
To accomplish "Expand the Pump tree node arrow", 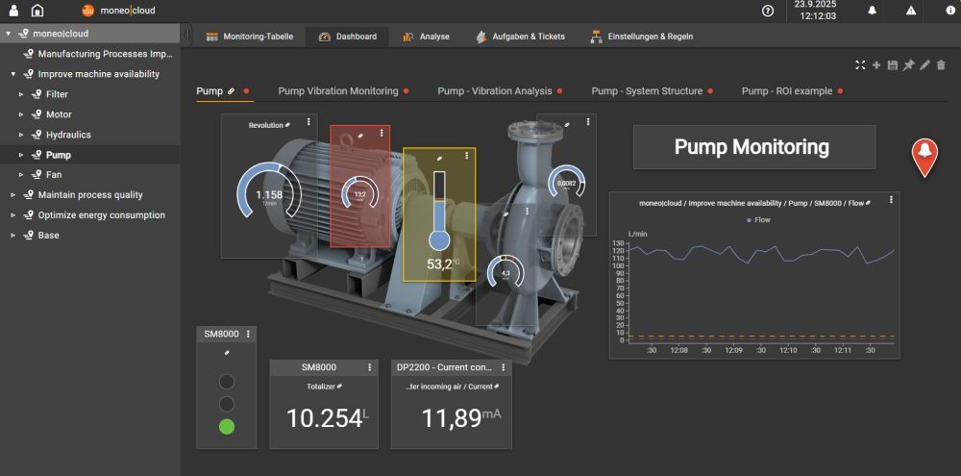I will (21, 155).
